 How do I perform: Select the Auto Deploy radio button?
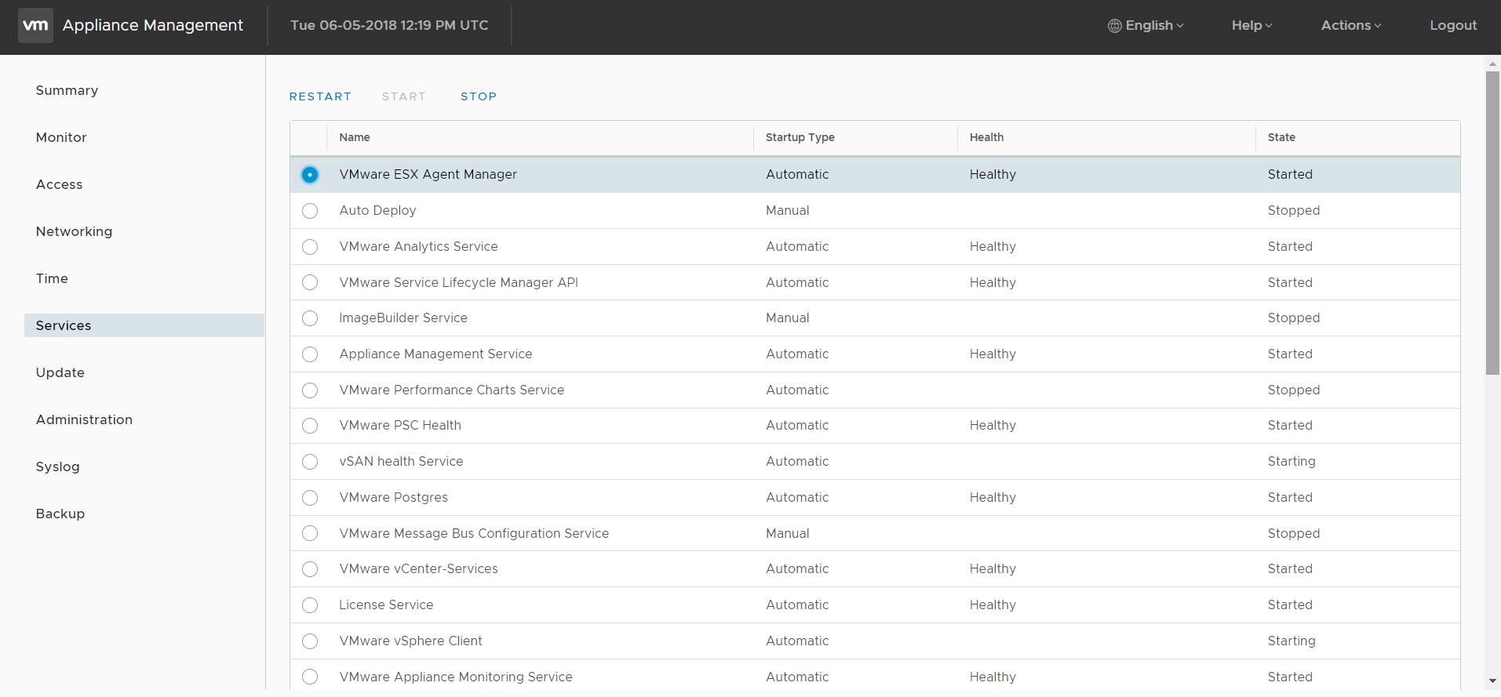click(310, 211)
